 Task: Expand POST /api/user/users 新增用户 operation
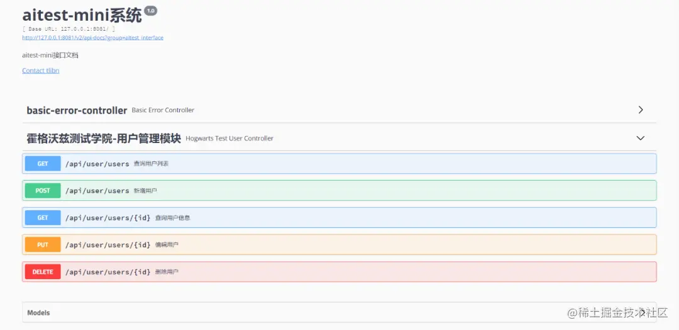point(339,191)
